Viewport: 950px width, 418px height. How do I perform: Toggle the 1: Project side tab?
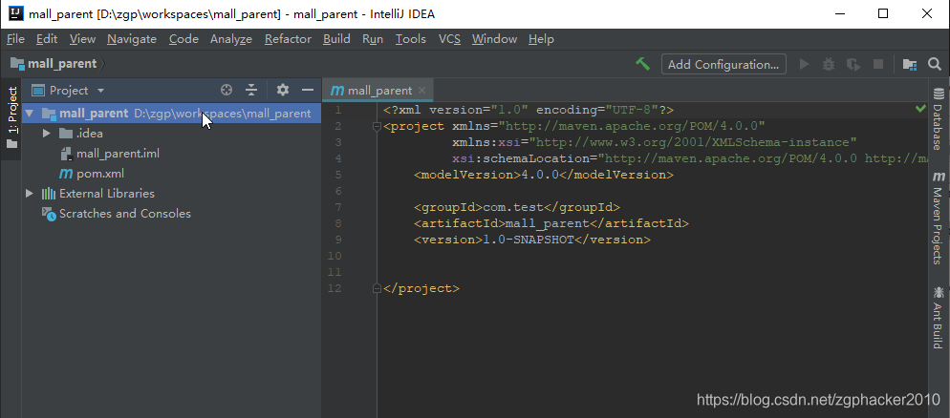point(11,117)
